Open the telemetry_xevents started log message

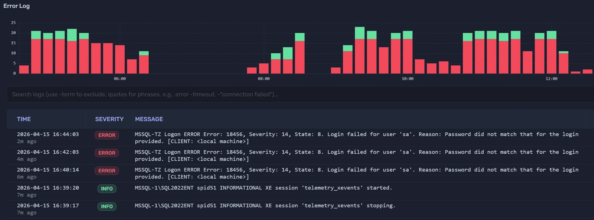coord(263,188)
